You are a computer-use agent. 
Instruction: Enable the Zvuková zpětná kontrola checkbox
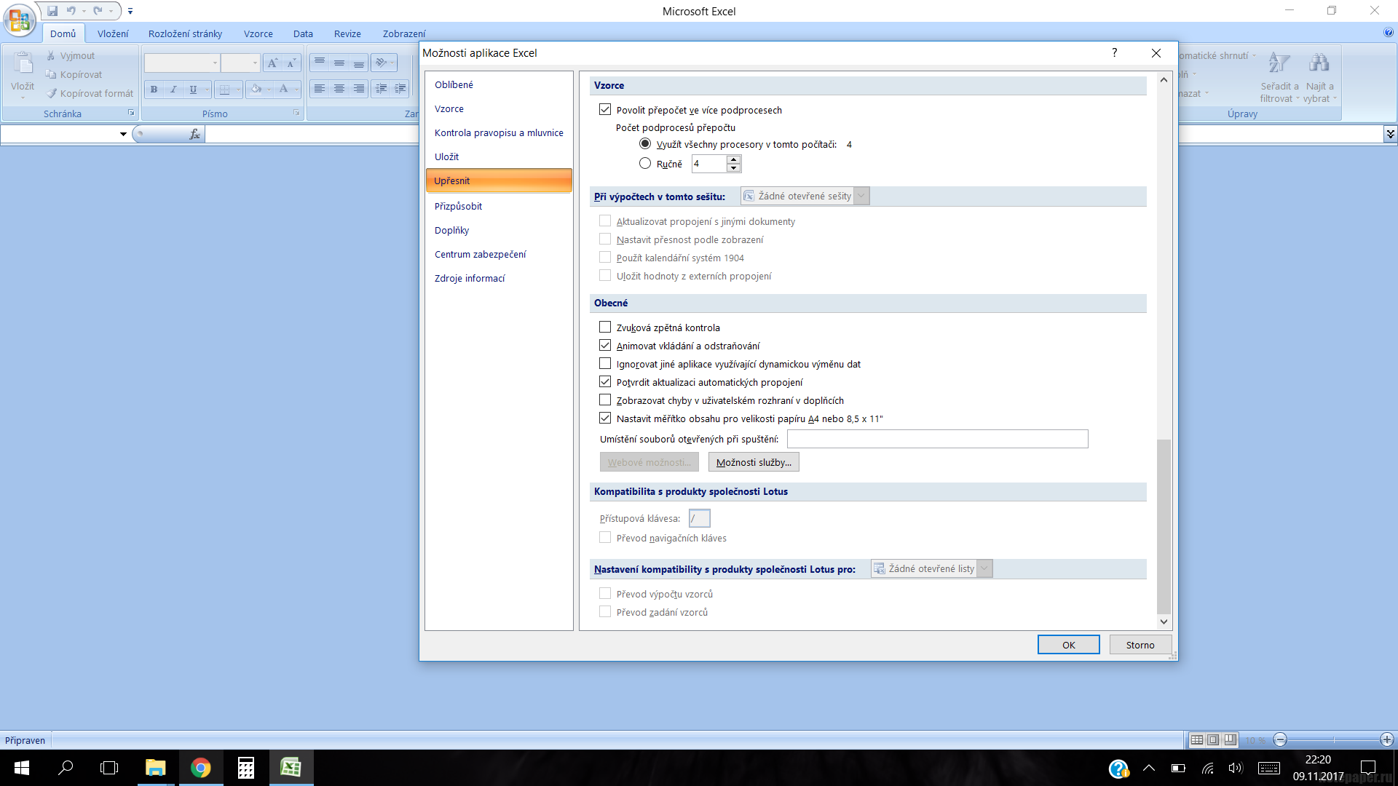(605, 327)
